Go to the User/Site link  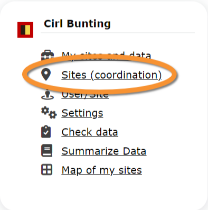pos(85,95)
